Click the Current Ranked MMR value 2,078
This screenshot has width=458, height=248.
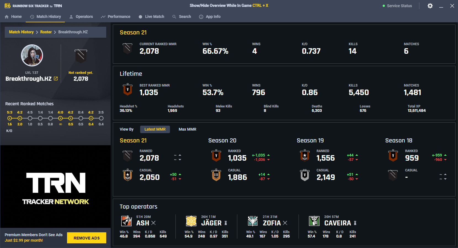click(149, 51)
